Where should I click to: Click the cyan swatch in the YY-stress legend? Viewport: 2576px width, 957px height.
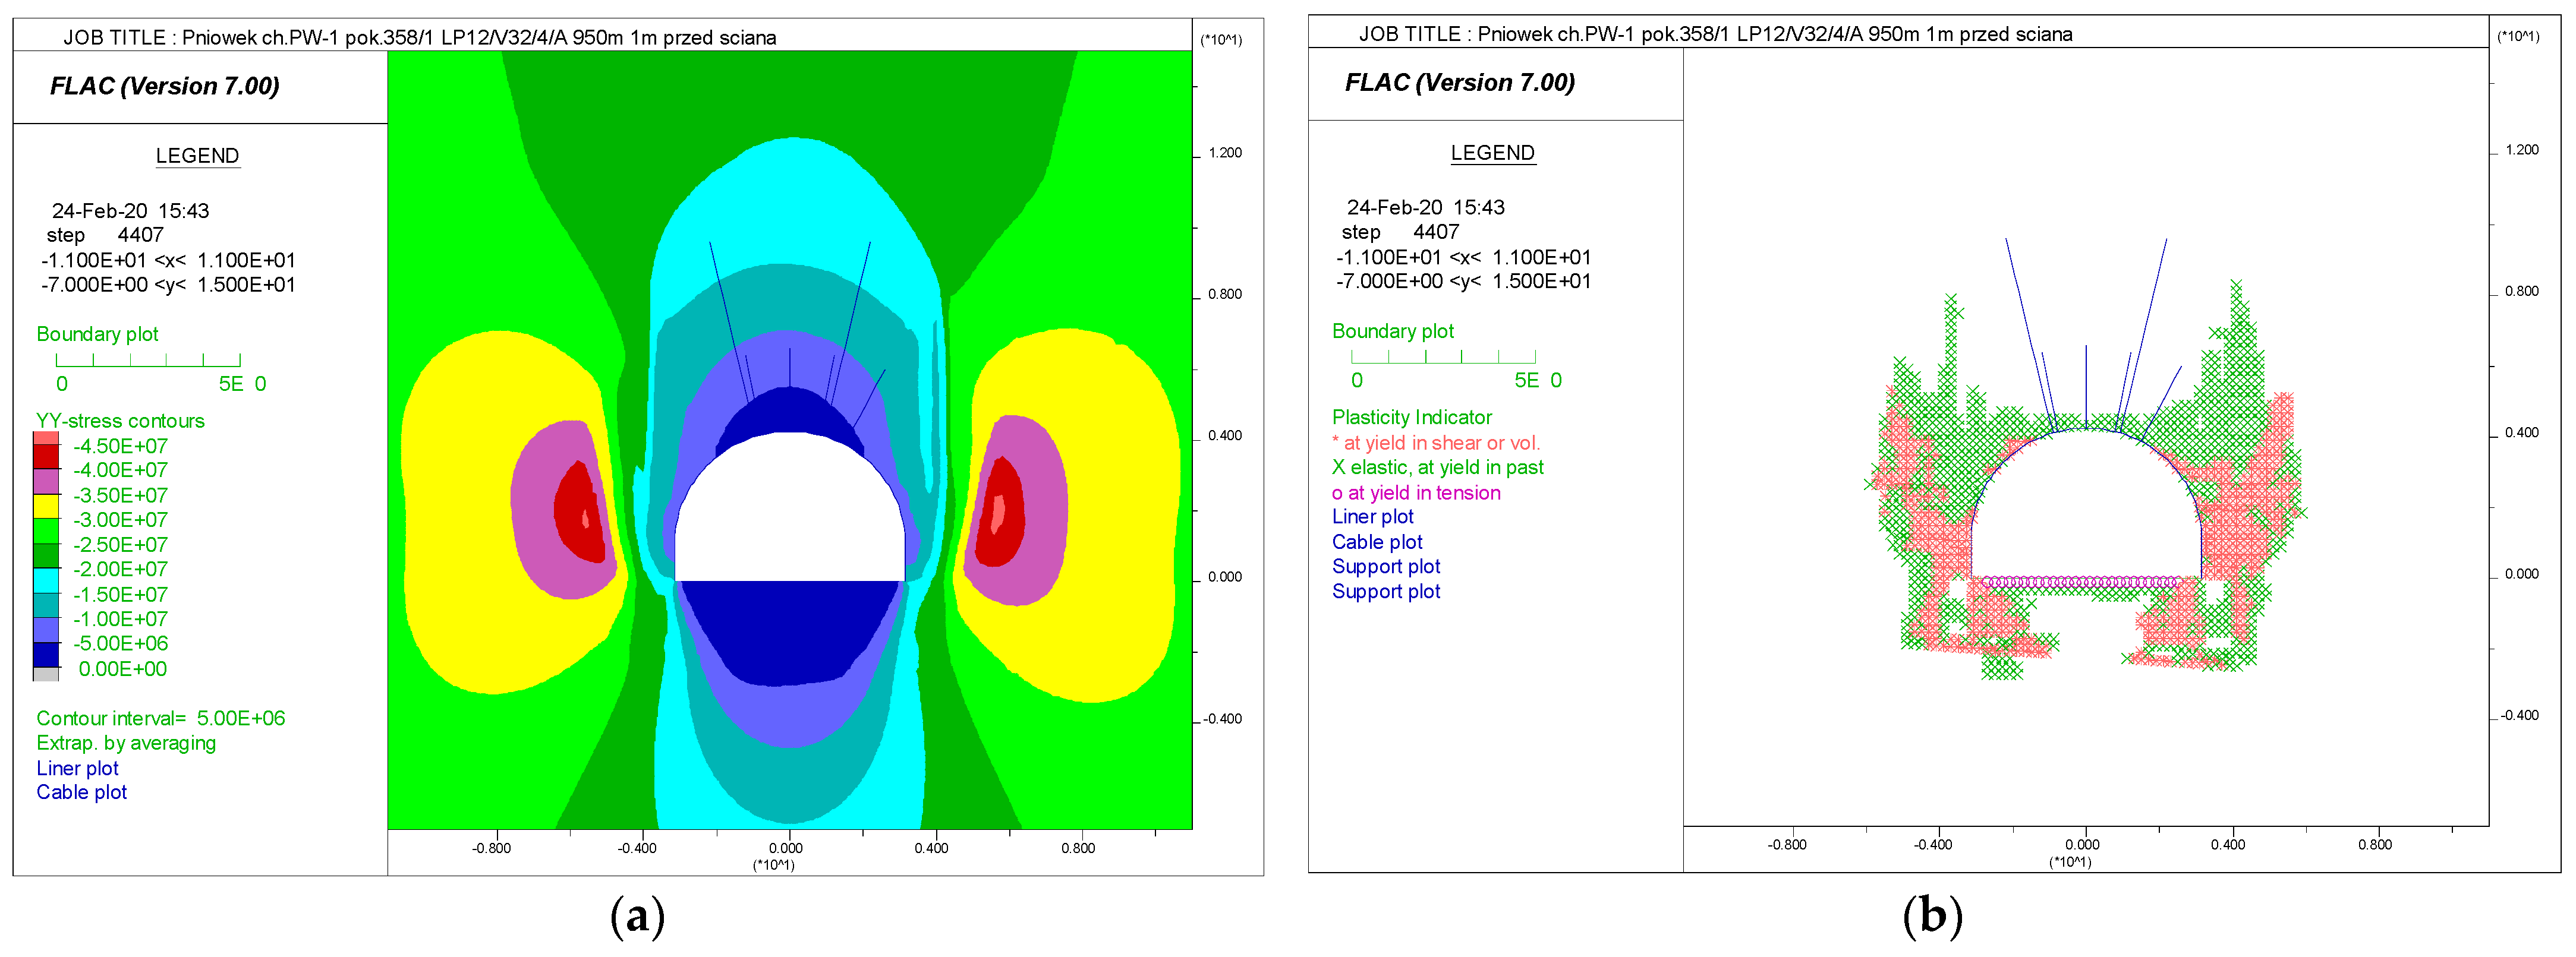point(46,580)
